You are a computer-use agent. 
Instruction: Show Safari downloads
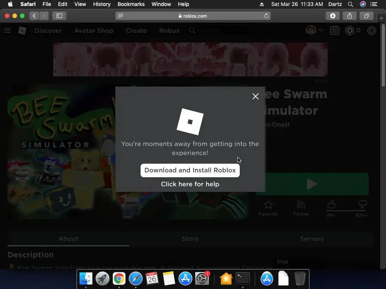point(333,16)
